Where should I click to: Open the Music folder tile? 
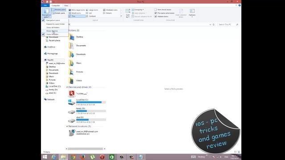(75, 63)
